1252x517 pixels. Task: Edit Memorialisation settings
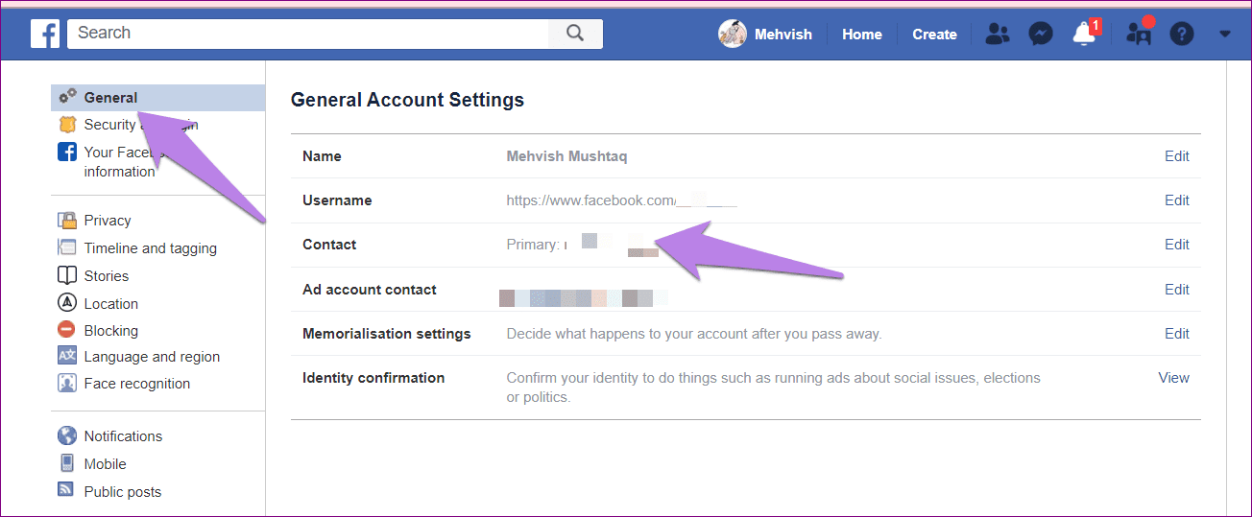1177,334
